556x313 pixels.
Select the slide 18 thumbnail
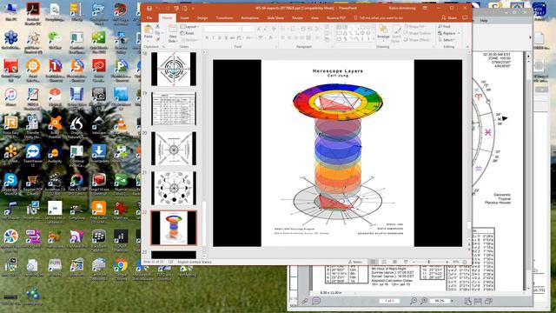pyautogui.click(x=174, y=69)
